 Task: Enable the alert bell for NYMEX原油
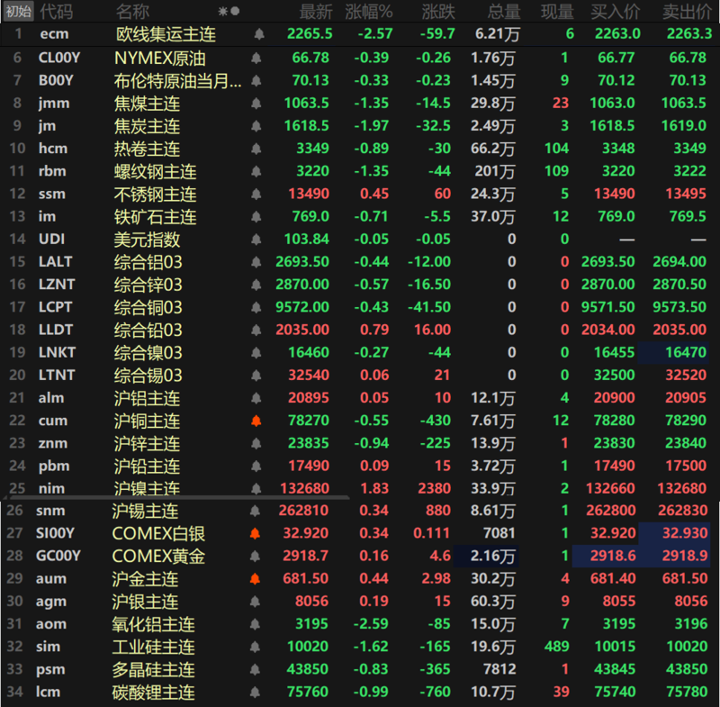pyautogui.click(x=259, y=58)
